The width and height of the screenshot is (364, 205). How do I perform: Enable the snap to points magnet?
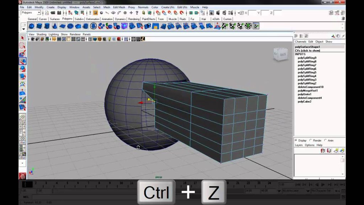[170, 13]
